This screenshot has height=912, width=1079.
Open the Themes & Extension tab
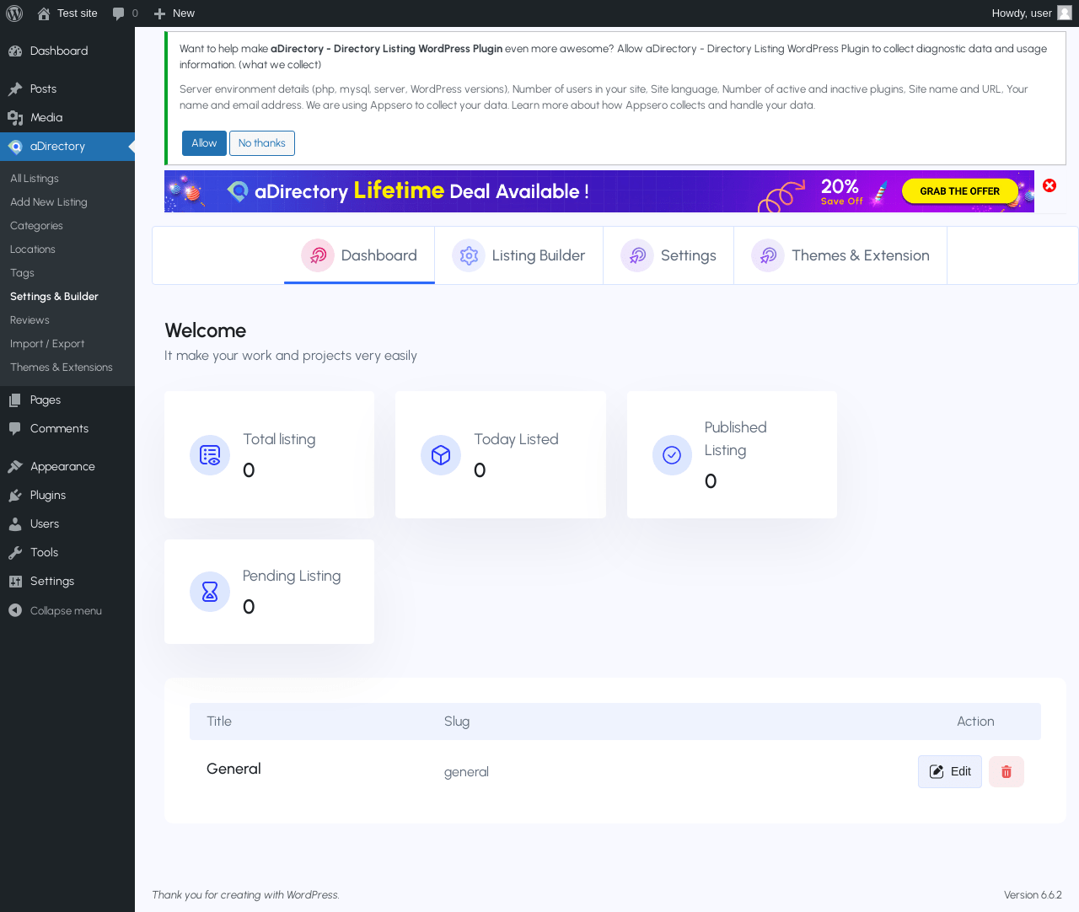pyautogui.click(x=840, y=255)
